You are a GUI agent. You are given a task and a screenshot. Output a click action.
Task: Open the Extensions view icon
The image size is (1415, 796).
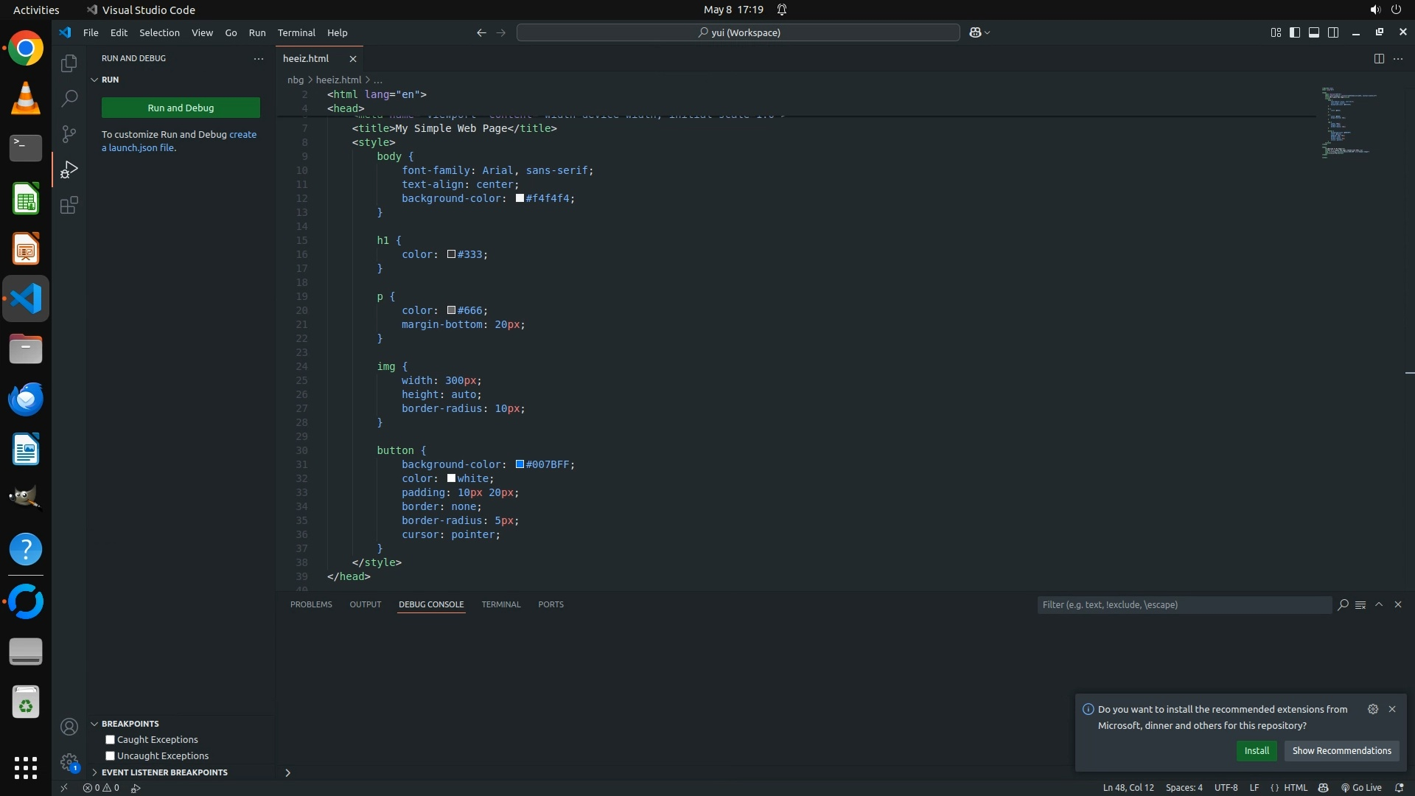pyautogui.click(x=69, y=205)
